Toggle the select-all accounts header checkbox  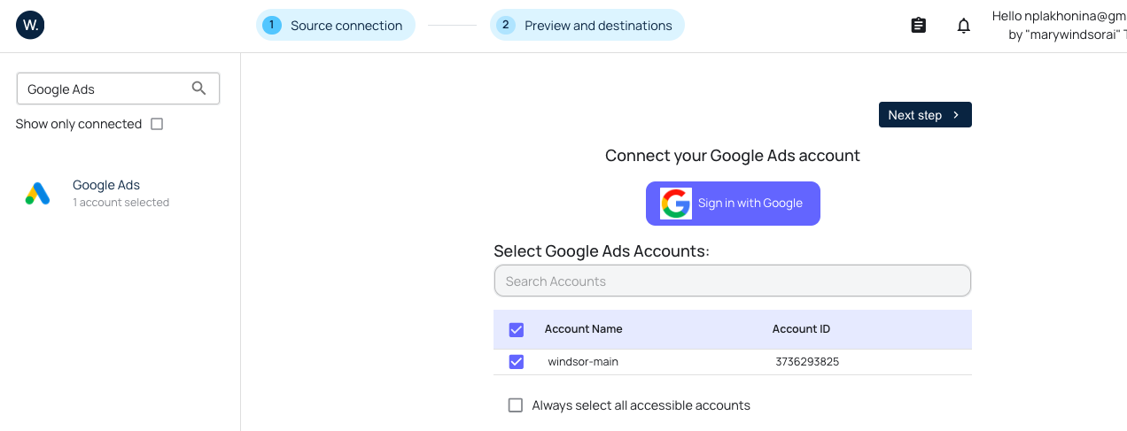point(517,329)
